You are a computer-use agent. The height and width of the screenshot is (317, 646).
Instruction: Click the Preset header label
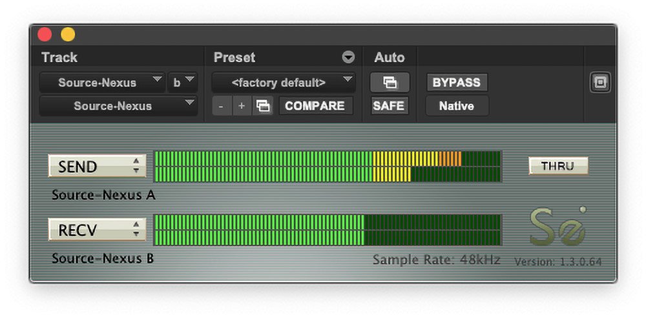(x=234, y=57)
